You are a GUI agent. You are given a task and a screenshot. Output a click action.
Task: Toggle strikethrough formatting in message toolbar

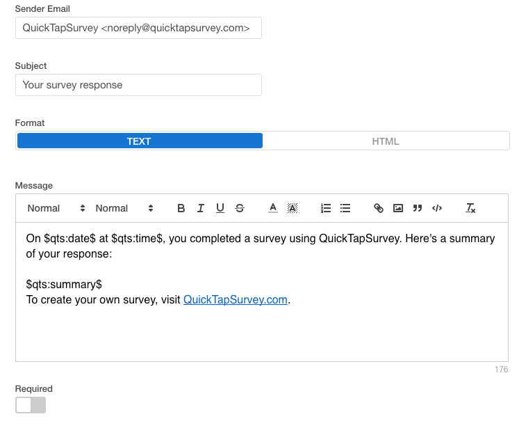pyautogui.click(x=240, y=208)
